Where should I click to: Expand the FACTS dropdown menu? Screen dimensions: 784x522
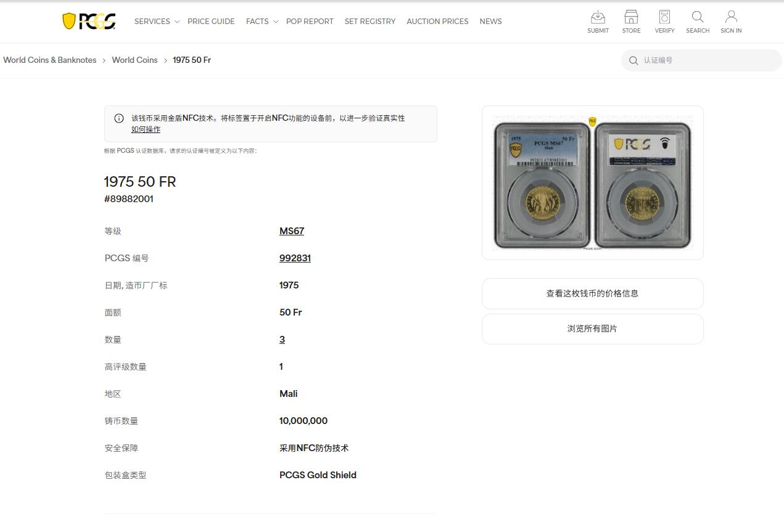click(x=257, y=21)
